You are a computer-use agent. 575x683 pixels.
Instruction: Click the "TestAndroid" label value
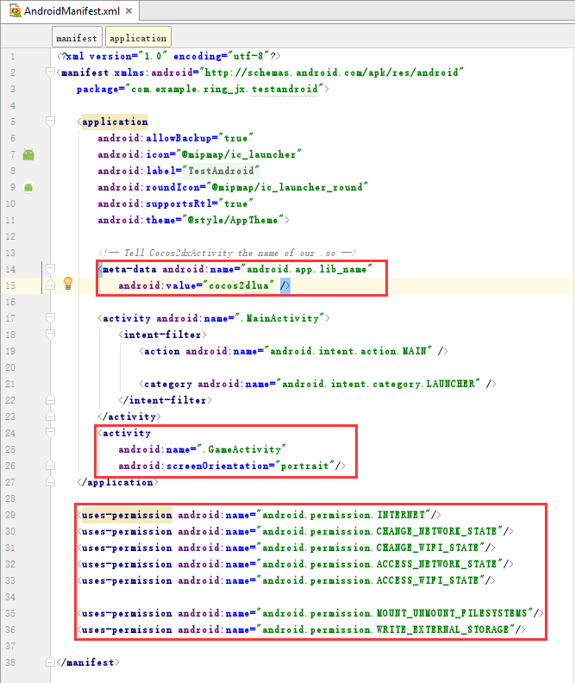coord(221,171)
